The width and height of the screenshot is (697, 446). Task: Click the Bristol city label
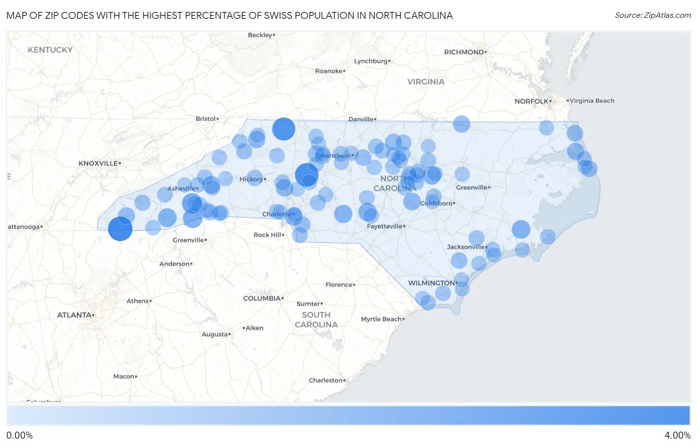[206, 119]
